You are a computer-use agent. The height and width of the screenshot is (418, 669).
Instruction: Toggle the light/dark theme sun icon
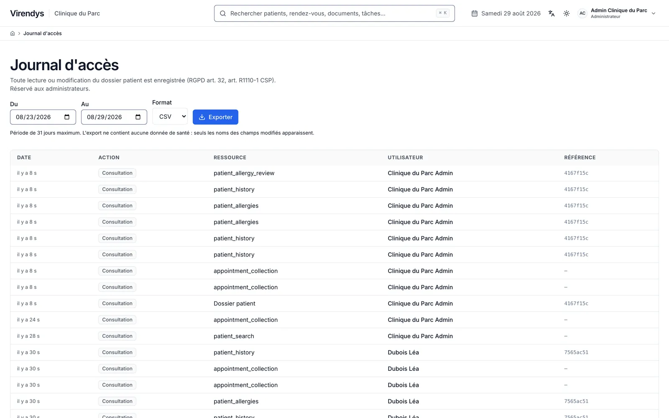pyautogui.click(x=567, y=13)
